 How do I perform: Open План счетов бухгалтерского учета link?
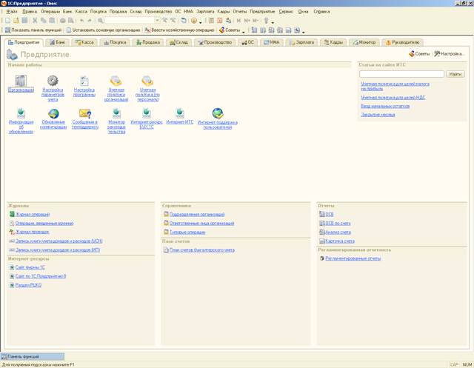click(201, 250)
